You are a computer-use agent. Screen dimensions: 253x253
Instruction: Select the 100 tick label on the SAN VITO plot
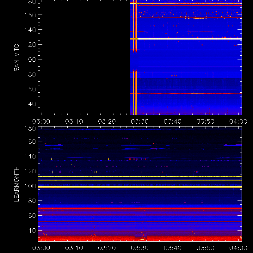(x=30, y=59)
